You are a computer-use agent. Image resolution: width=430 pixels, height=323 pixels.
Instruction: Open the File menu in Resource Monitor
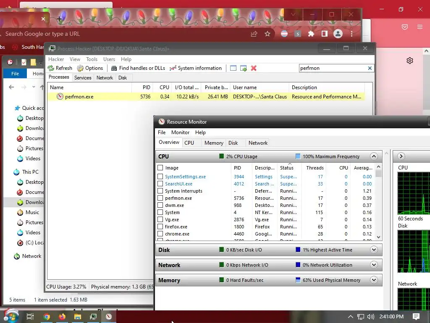(162, 132)
